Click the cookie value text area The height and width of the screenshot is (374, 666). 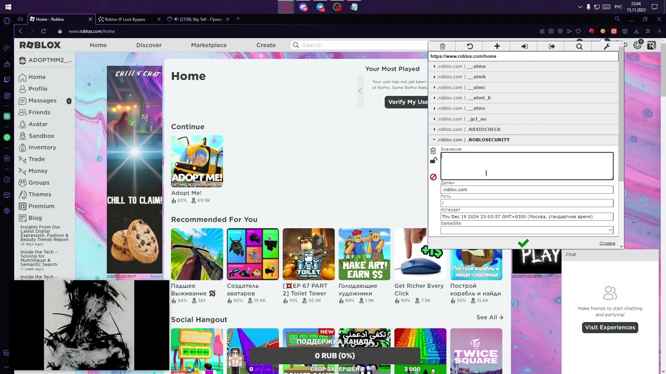(x=527, y=166)
